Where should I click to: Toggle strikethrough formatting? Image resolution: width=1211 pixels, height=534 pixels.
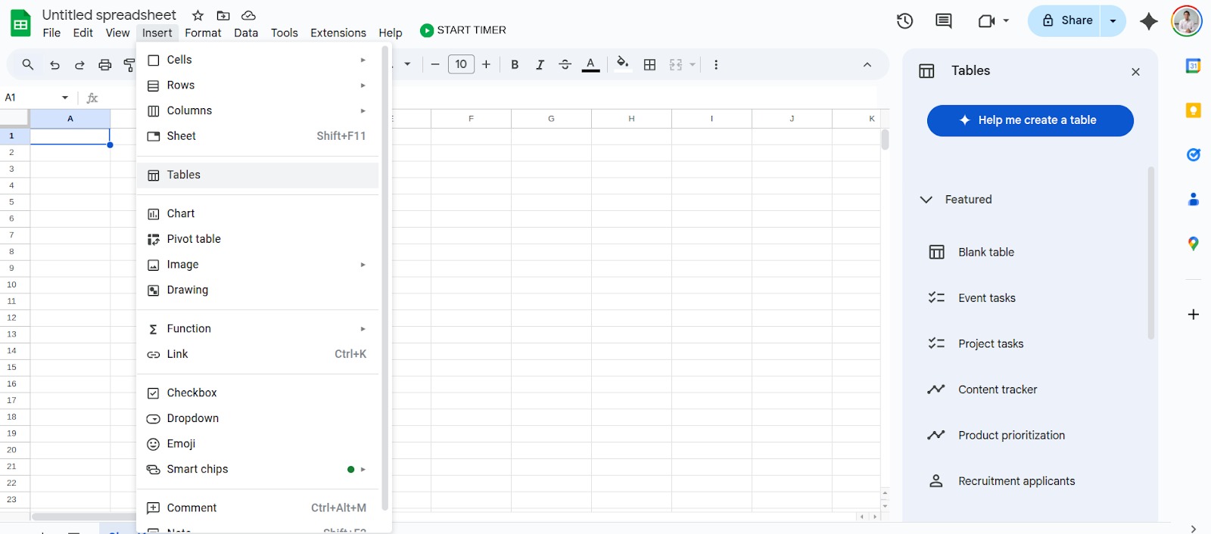click(x=565, y=65)
